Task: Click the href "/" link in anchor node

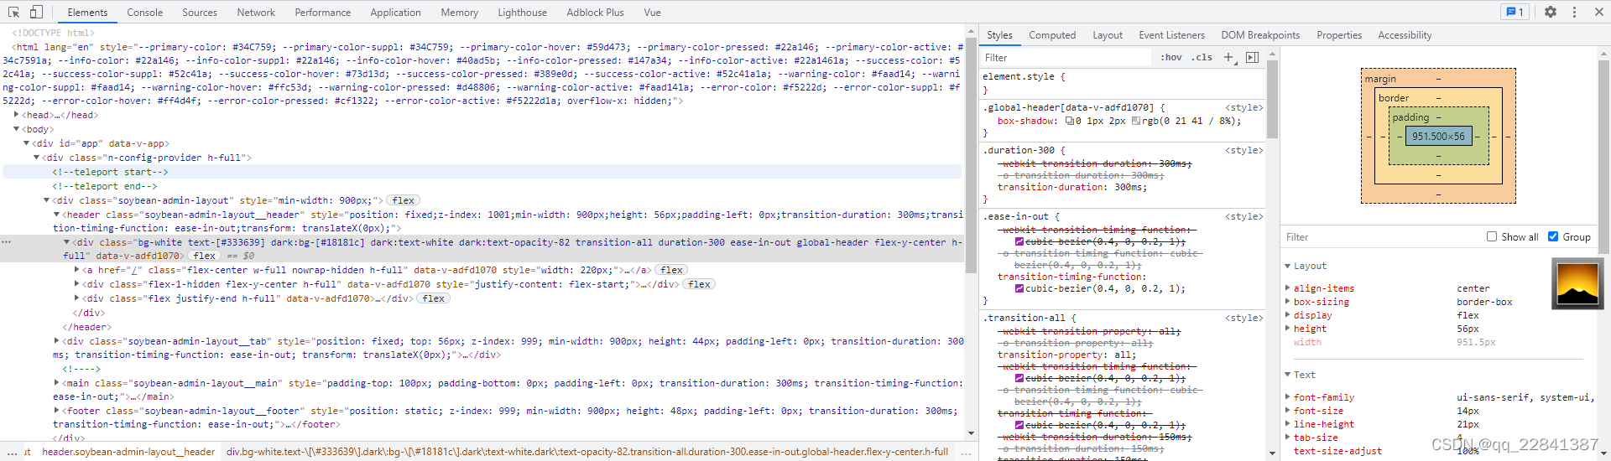Action: [x=133, y=270]
